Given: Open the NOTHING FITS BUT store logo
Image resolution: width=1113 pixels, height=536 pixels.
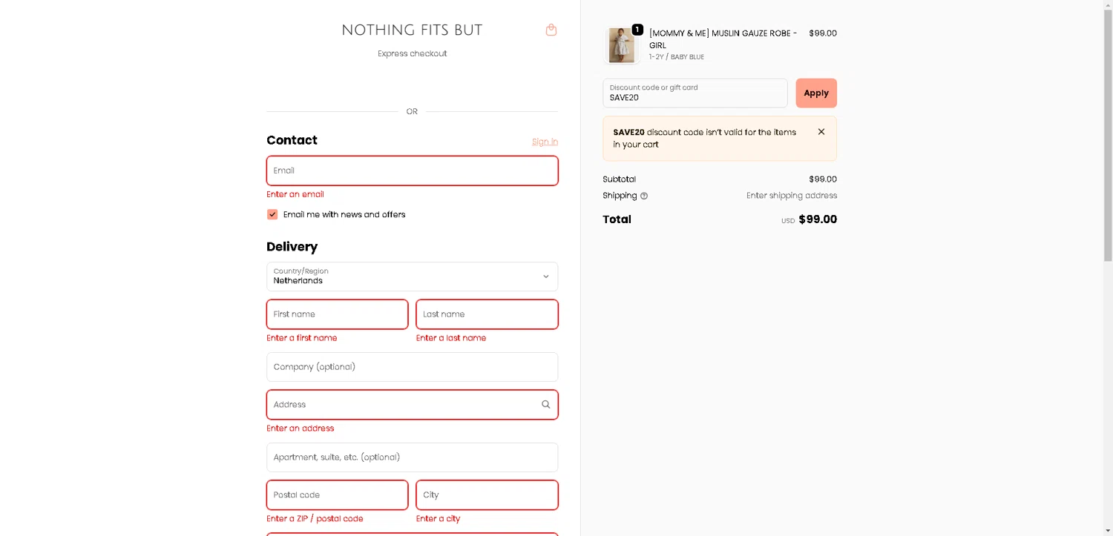Looking at the screenshot, I should [412, 30].
